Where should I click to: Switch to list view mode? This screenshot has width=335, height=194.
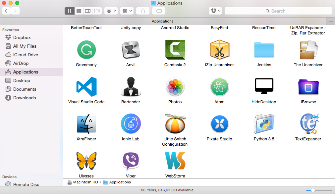[x=79, y=11]
